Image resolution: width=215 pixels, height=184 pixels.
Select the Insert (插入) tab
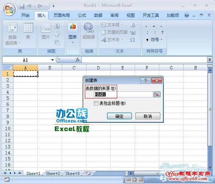41,15
